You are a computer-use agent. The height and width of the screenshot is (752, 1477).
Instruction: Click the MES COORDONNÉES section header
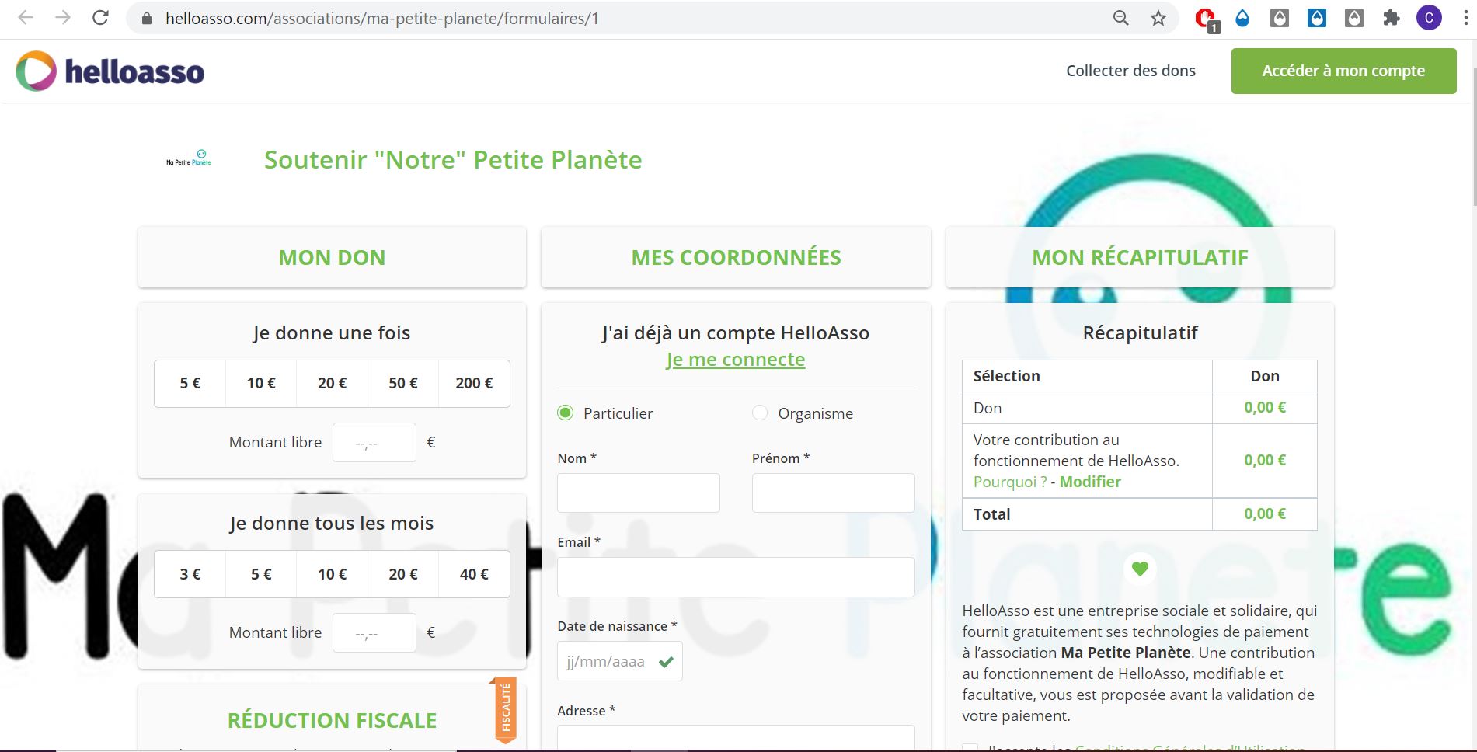click(x=736, y=257)
